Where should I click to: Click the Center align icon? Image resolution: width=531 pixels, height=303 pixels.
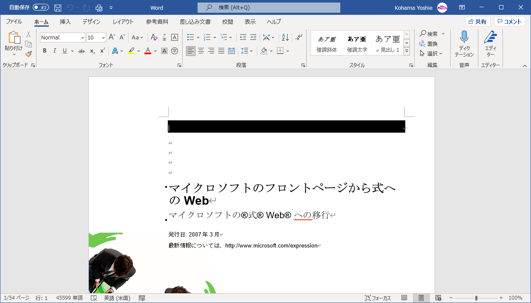[x=201, y=51]
